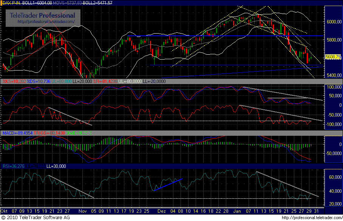The width and height of the screenshot is (343, 221).
Task: Click the yellow current price label 5608,79
Action: tap(333, 57)
